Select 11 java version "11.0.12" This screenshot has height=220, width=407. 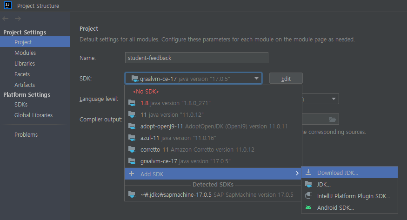pyautogui.click(x=213, y=114)
